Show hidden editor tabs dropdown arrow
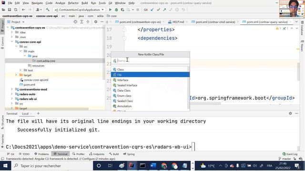The width and height of the screenshot is (305, 171). pyautogui.click(x=296, y=22)
